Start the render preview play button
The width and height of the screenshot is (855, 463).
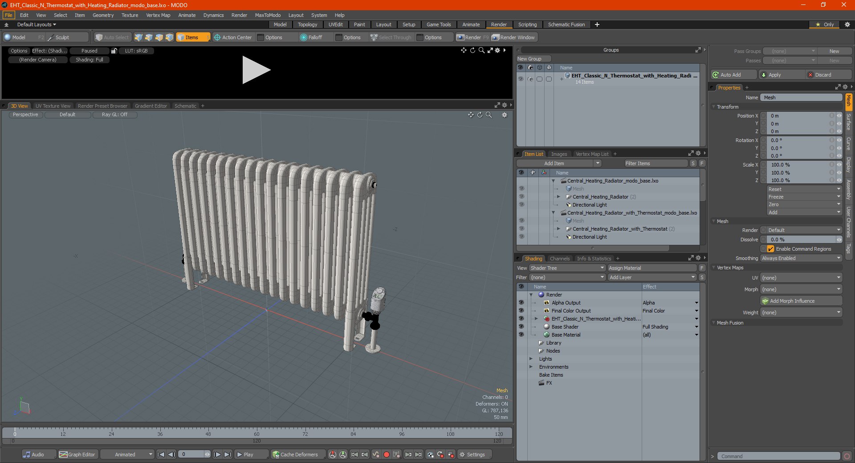click(x=256, y=70)
